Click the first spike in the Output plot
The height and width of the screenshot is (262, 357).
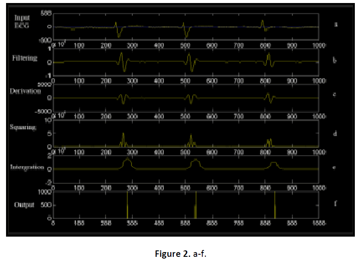tap(127, 206)
